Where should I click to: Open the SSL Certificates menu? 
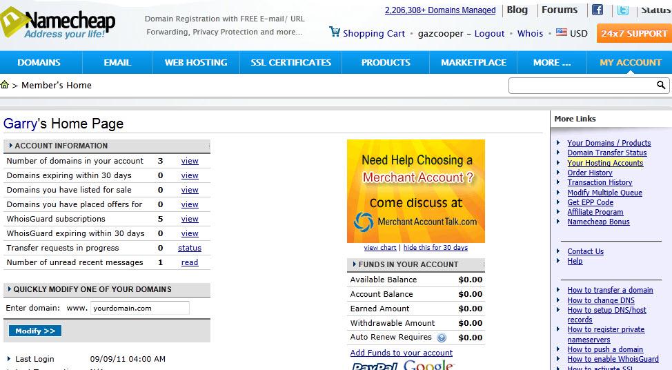click(290, 62)
